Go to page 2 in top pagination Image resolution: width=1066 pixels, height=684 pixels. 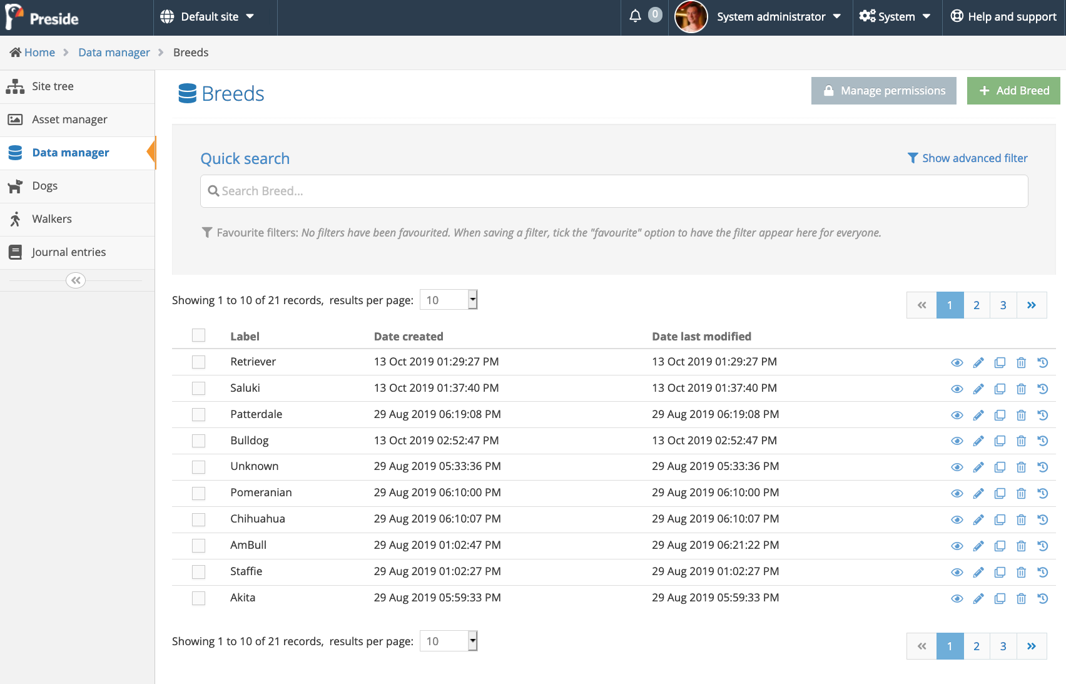click(976, 305)
